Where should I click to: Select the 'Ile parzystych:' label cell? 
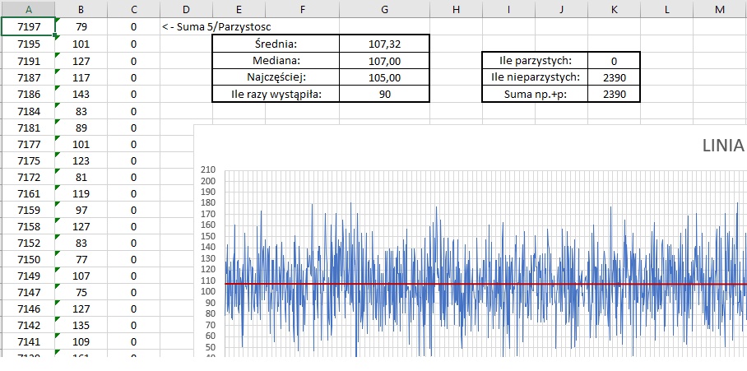[535, 60]
